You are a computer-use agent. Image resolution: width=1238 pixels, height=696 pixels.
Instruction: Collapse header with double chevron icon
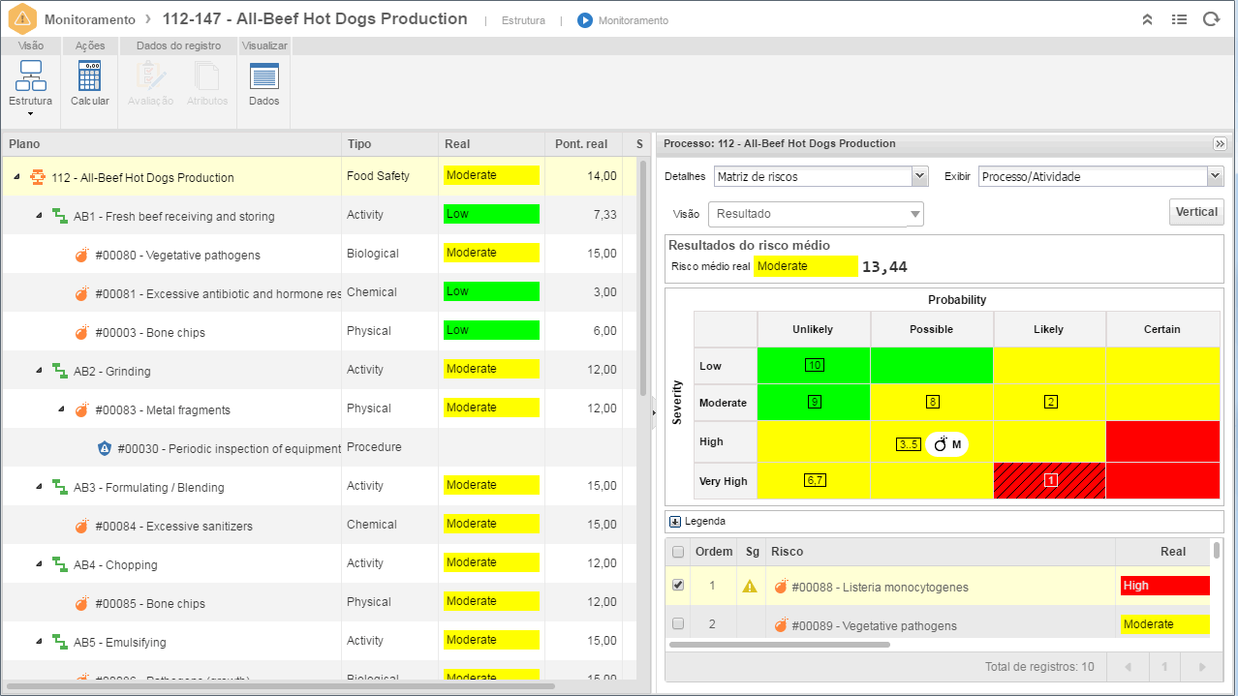click(1147, 19)
